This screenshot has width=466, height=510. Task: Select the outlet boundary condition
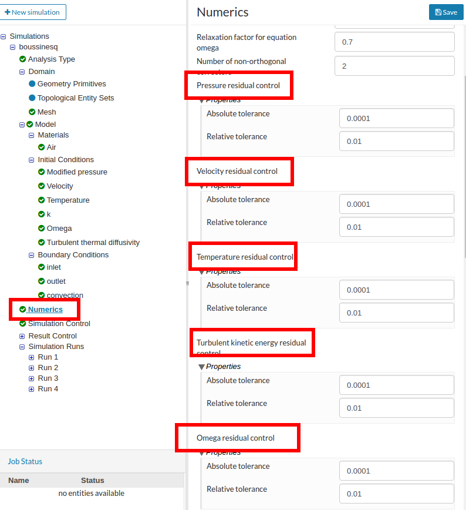56,281
